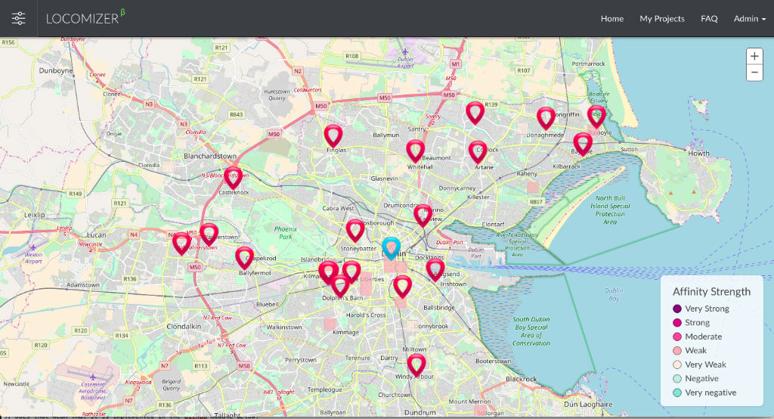
Task: Go to the Home page
Action: [612, 19]
